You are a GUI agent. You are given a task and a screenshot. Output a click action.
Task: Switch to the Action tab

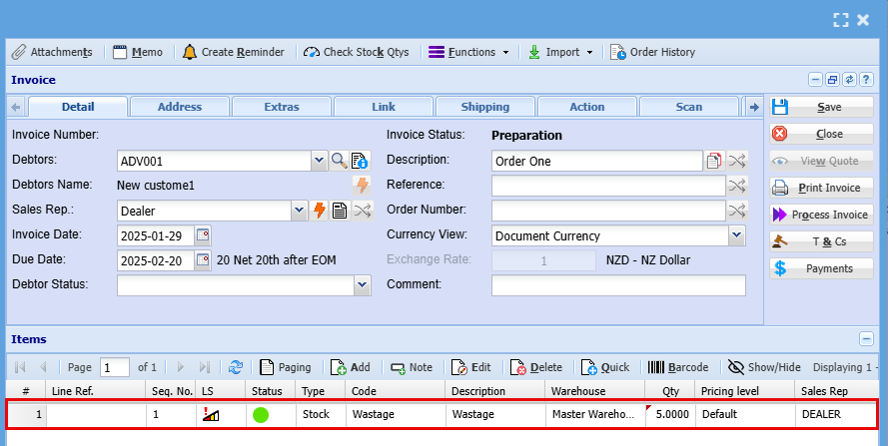(x=587, y=107)
